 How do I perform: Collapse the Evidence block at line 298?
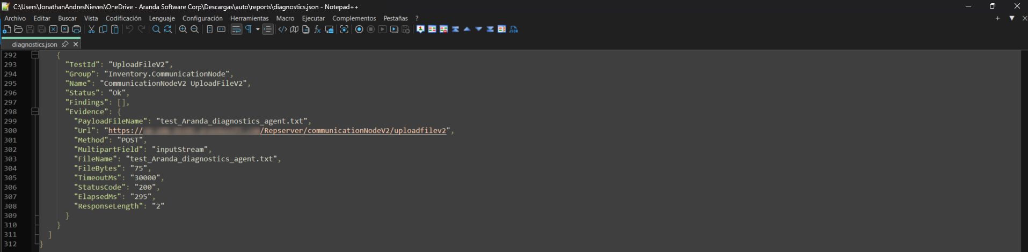[35, 112]
